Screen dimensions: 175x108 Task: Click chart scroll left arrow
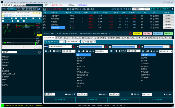tap(3, 47)
